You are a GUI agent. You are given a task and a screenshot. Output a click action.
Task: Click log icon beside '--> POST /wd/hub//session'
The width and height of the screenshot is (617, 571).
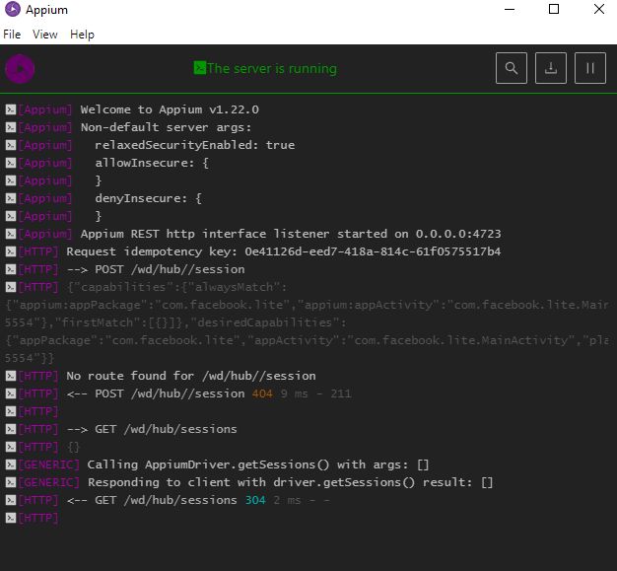pos(11,269)
